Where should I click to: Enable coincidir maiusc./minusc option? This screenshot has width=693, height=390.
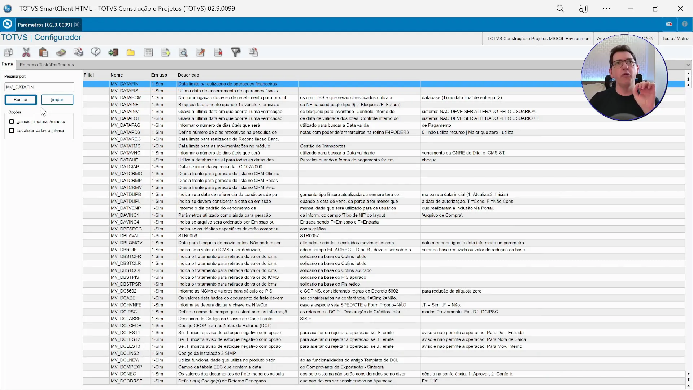point(12,122)
